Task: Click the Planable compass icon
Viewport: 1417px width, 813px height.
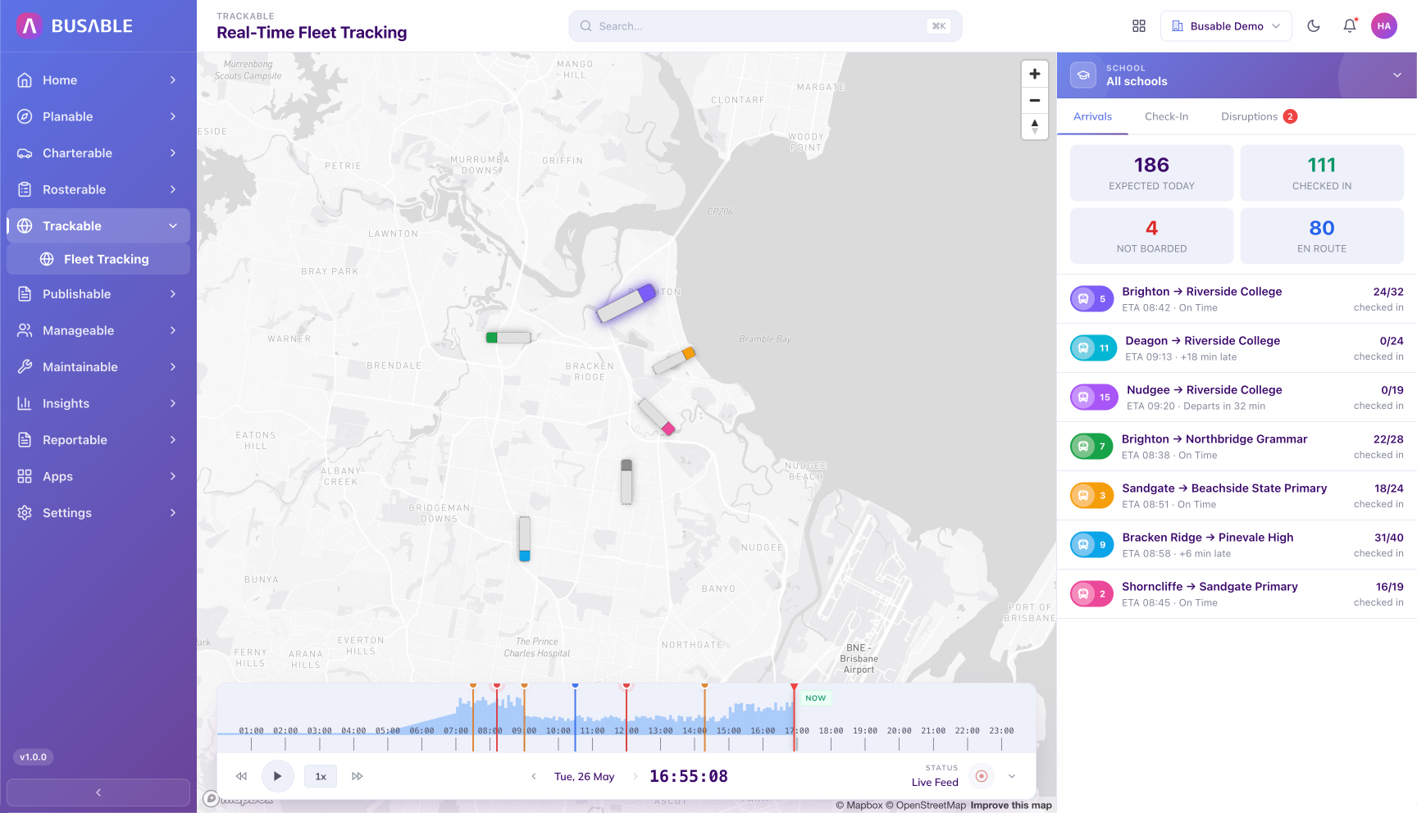Action: click(25, 116)
